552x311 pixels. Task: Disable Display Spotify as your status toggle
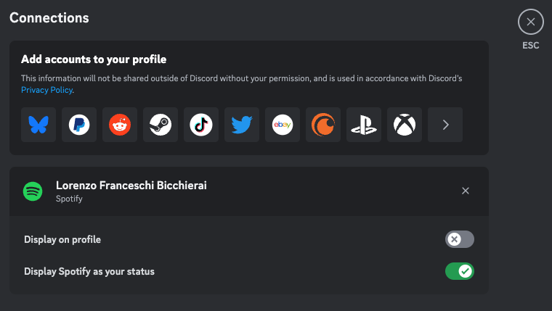pyautogui.click(x=459, y=271)
